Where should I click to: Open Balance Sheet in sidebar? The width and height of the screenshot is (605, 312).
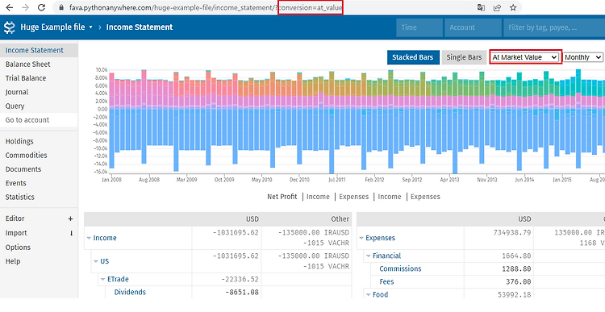pyautogui.click(x=27, y=64)
